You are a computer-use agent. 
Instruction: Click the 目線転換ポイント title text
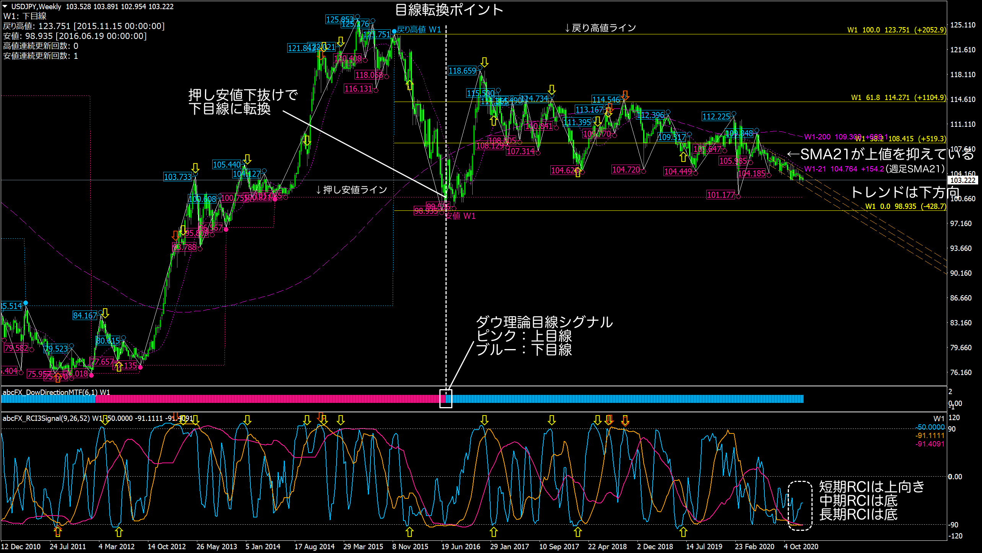(449, 10)
